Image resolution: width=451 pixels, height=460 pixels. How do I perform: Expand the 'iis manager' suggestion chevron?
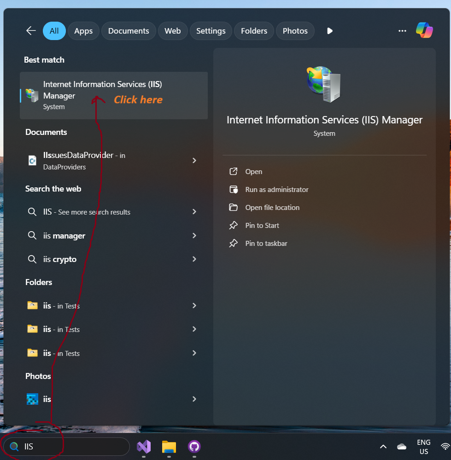pyautogui.click(x=194, y=236)
